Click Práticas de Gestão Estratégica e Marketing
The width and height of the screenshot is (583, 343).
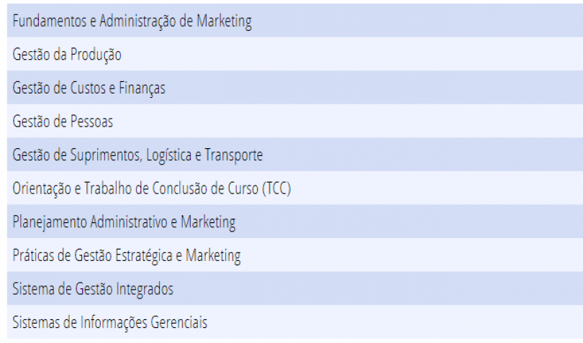295,255
